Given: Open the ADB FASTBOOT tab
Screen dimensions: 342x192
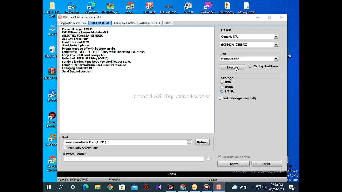Looking at the screenshot, I should coord(150,23).
